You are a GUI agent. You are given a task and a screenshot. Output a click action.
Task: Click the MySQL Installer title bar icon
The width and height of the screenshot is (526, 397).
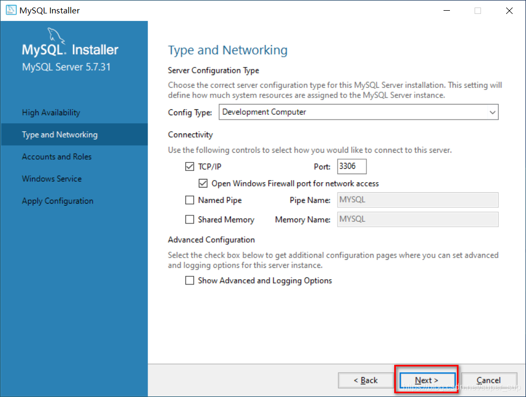pyautogui.click(x=11, y=10)
